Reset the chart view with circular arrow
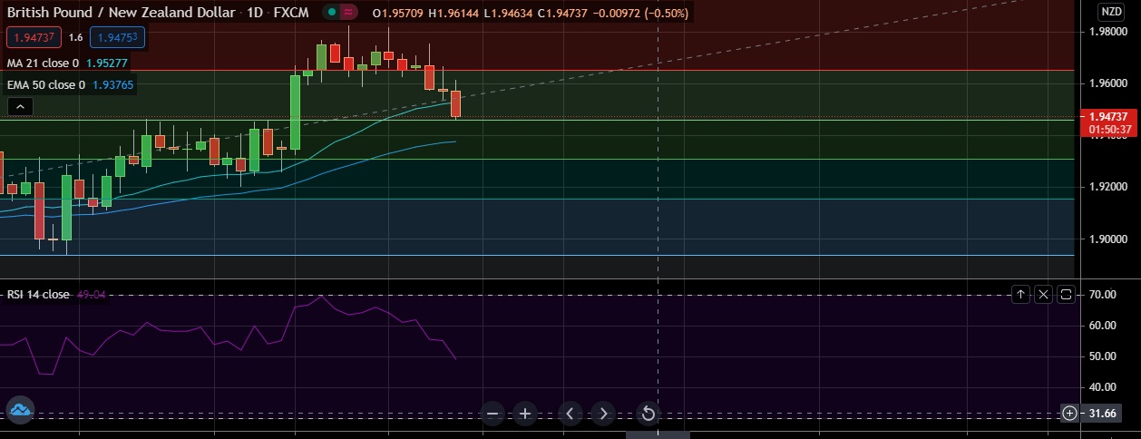Viewport: 1141px width, 439px height. (x=648, y=414)
